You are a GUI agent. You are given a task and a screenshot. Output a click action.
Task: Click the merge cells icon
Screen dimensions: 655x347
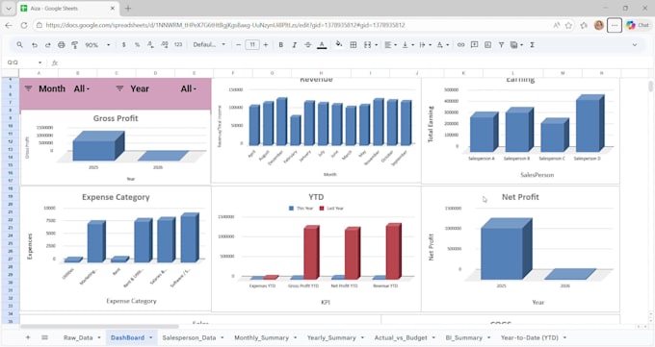(x=367, y=44)
